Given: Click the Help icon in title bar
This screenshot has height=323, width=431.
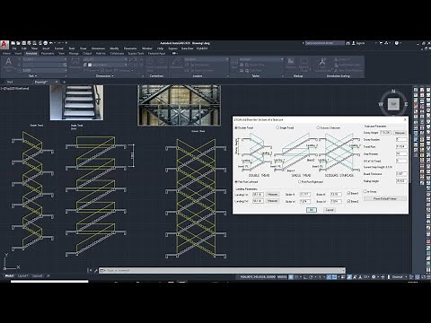Looking at the screenshot, I should 397,43.
